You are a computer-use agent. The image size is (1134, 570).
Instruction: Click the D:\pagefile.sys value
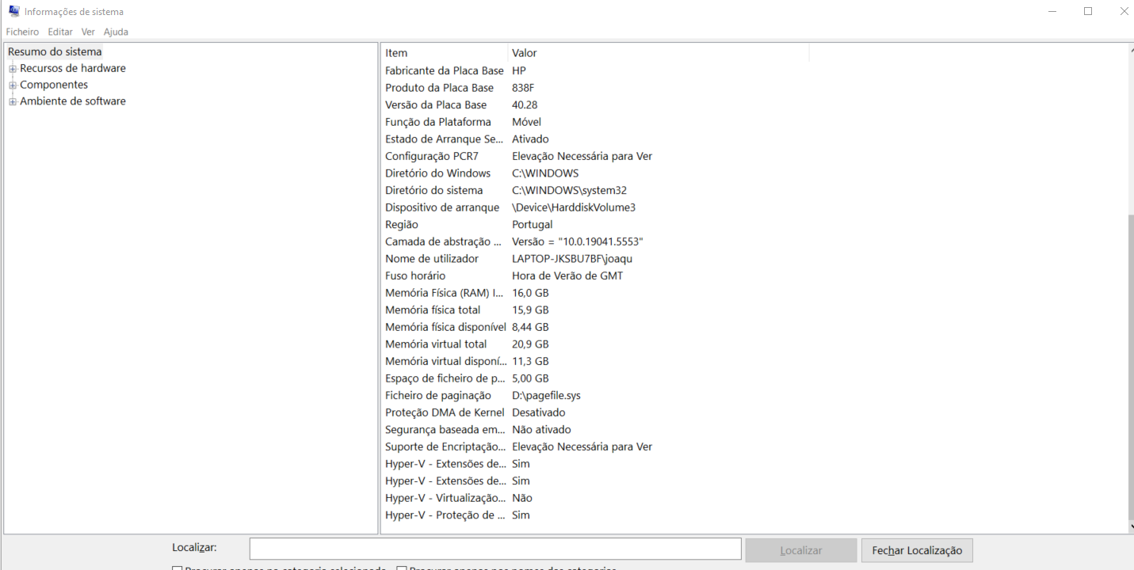coord(547,396)
